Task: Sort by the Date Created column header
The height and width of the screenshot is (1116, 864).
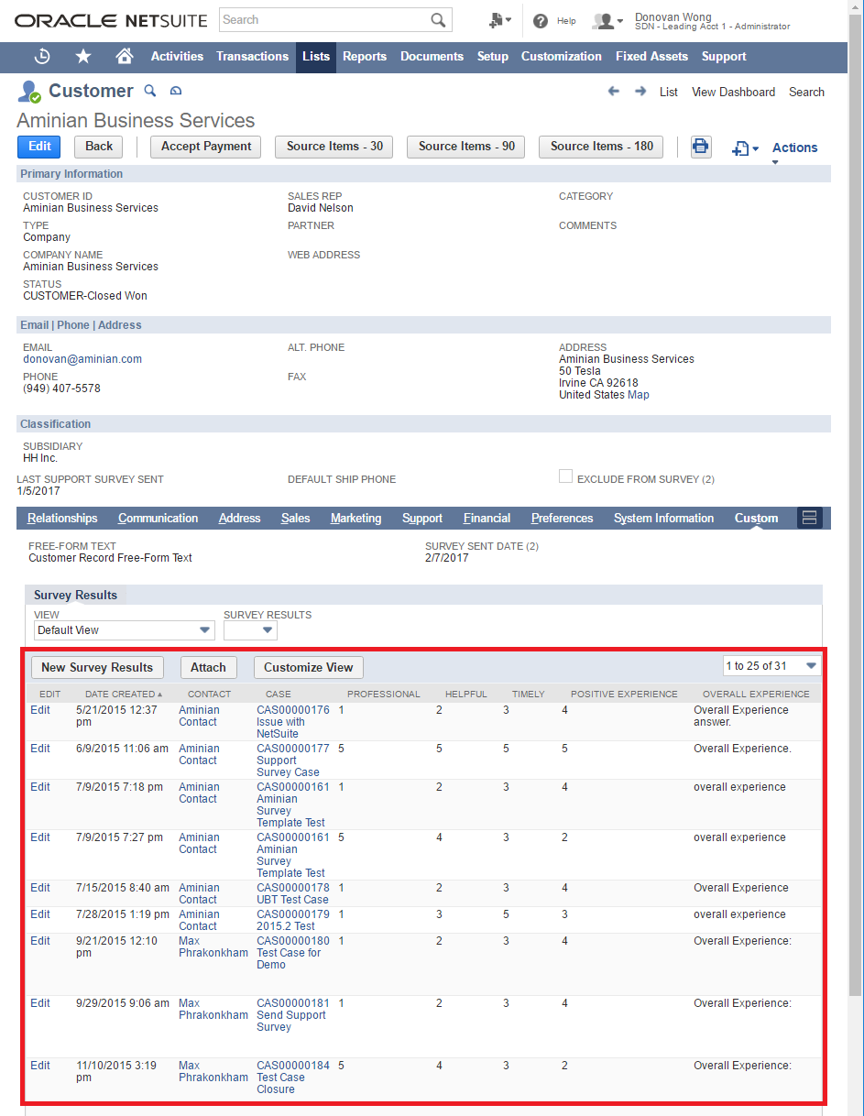Action: (124, 694)
